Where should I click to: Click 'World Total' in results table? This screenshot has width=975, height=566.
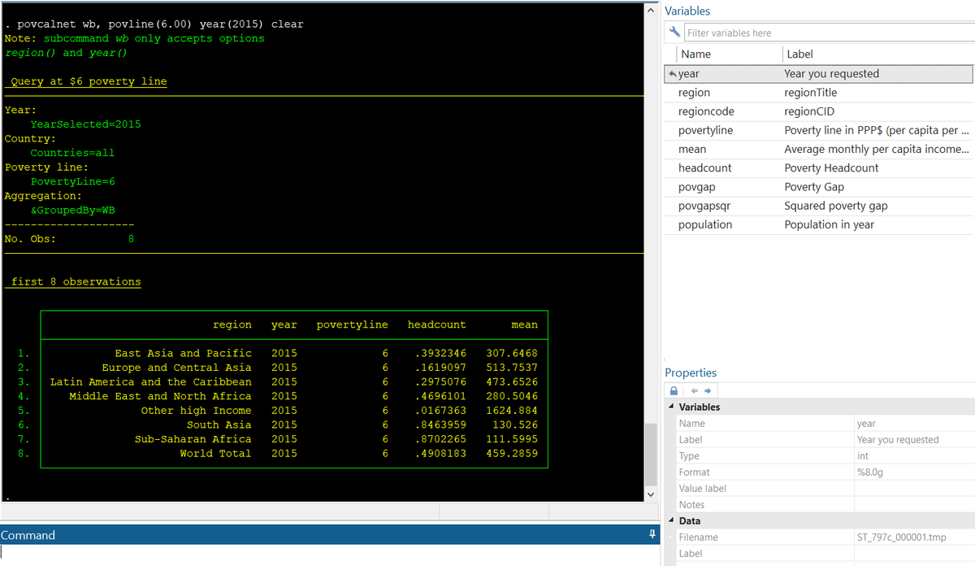coord(215,453)
